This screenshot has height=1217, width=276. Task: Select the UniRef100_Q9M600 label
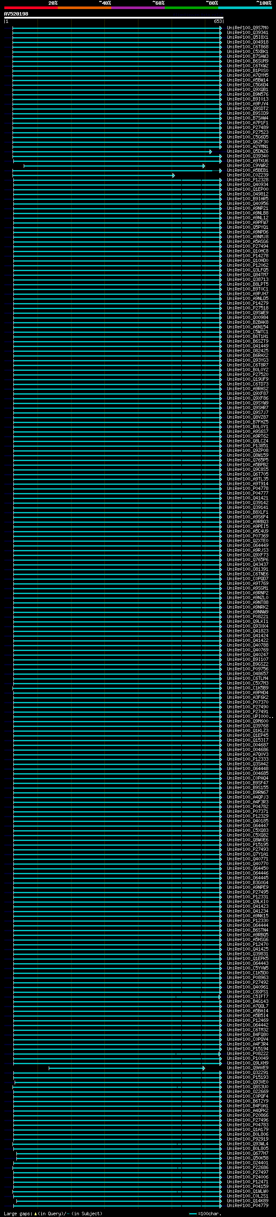[248, 721]
